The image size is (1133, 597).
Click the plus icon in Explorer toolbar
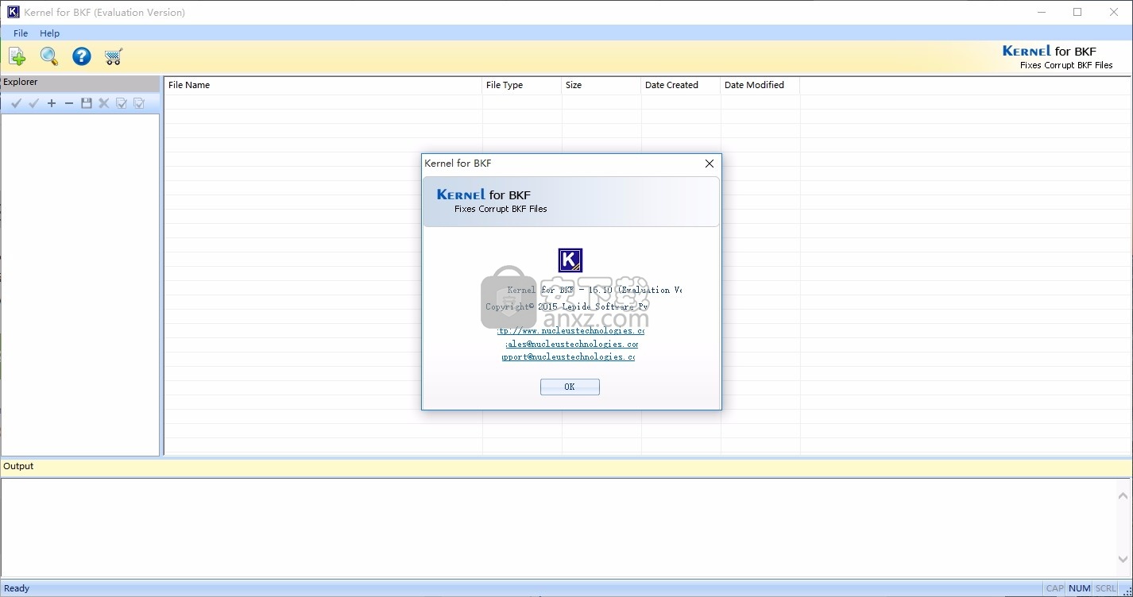[x=52, y=103]
